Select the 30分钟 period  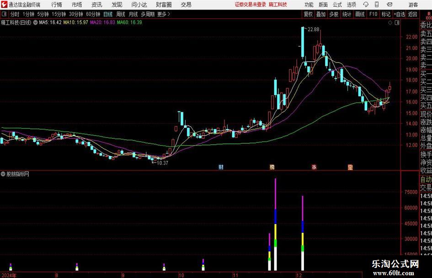click(x=76, y=14)
